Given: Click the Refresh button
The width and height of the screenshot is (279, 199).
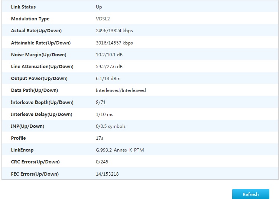Looking at the screenshot, I should (250, 194).
